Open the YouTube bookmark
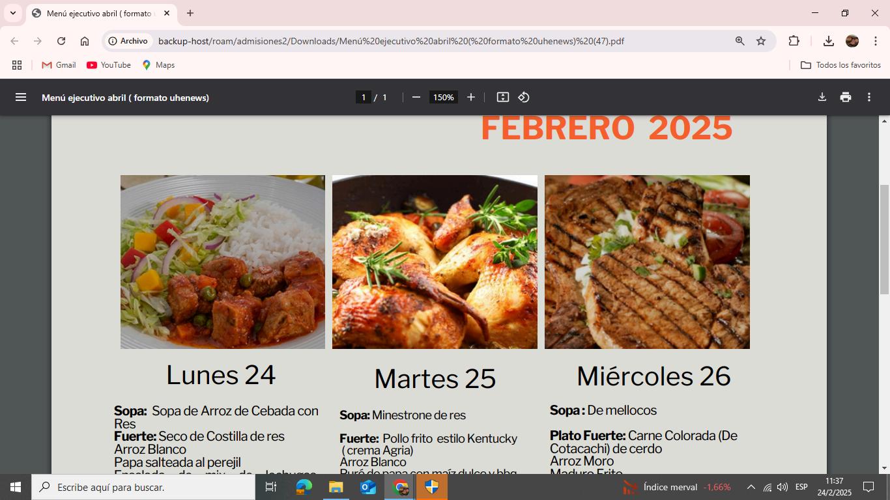Viewport: 890px width, 500px height. point(109,65)
